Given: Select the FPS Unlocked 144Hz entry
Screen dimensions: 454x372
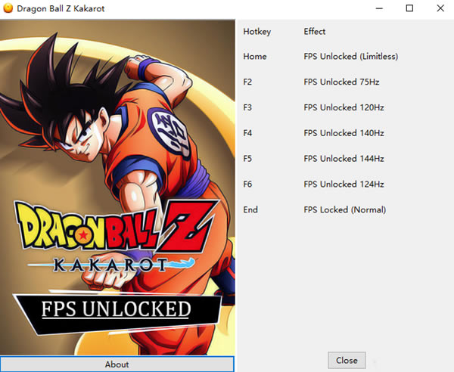Looking at the screenshot, I should click(x=344, y=159).
